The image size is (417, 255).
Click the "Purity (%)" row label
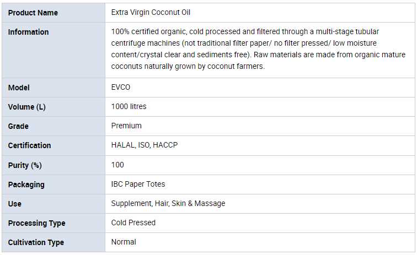click(25, 165)
